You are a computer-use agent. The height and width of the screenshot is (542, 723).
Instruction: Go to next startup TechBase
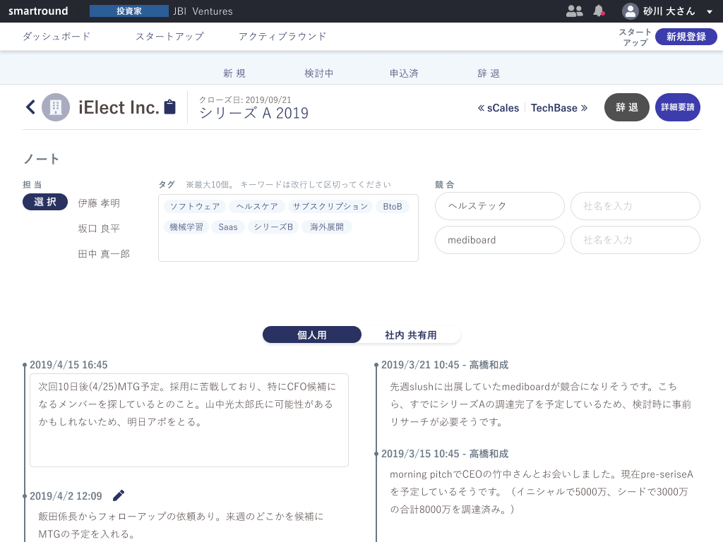[559, 108]
